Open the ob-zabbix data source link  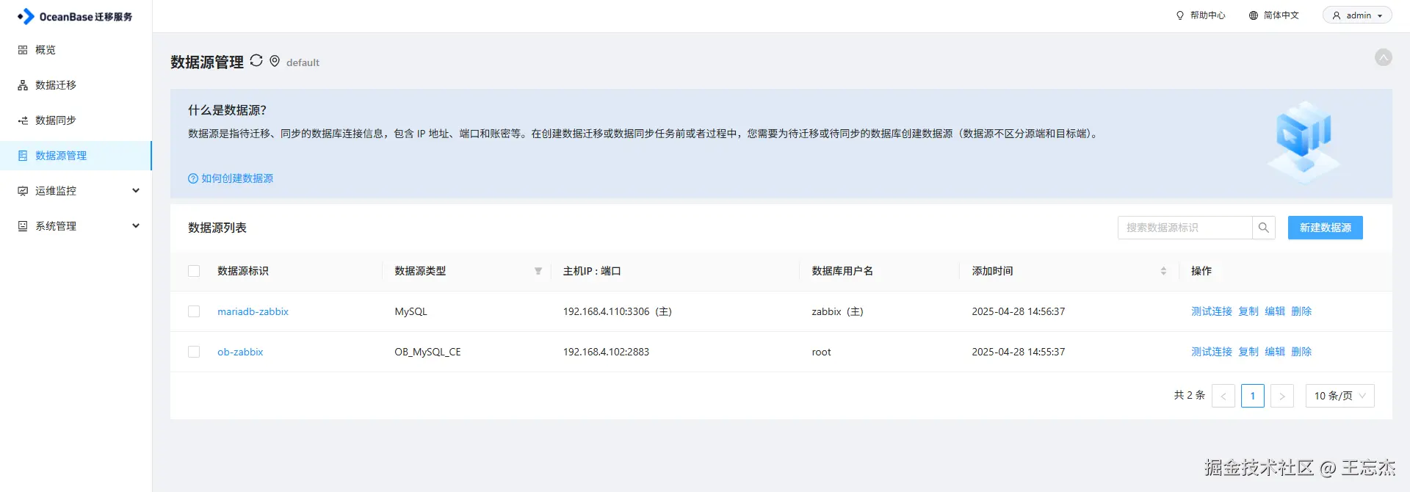pos(240,352)
